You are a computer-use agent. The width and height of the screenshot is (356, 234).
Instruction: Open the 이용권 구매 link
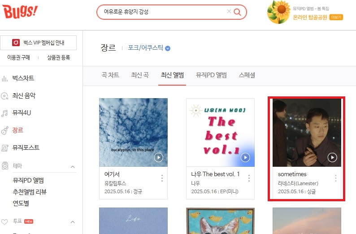19,58
